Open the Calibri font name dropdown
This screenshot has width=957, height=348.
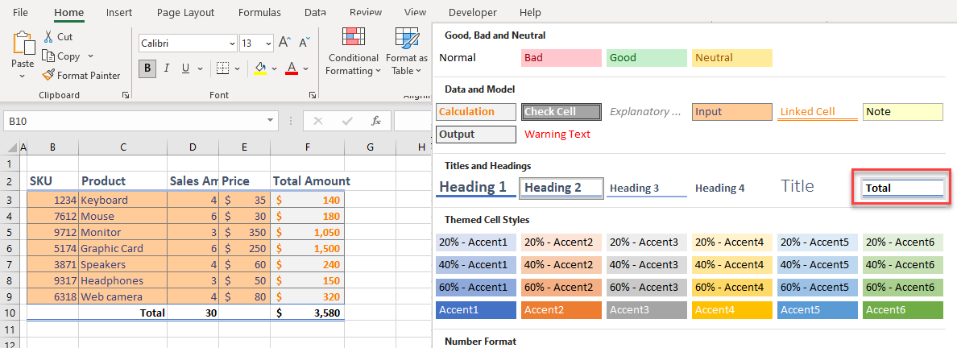[x=232, y=43]
